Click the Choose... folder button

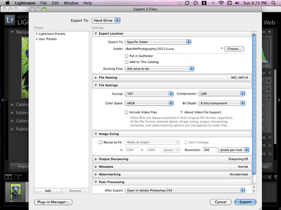[234, 49]
